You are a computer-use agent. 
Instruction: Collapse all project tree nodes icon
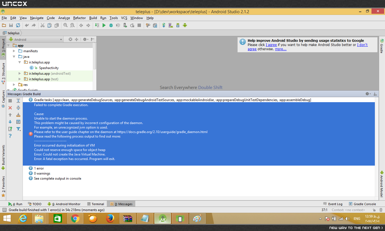coord(76,39)
